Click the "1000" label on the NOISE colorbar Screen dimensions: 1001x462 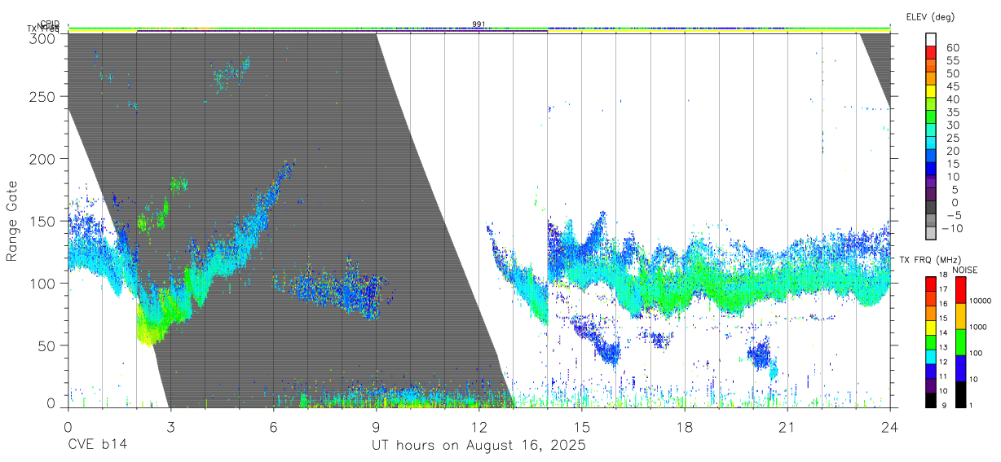click(x=980, y=326)
